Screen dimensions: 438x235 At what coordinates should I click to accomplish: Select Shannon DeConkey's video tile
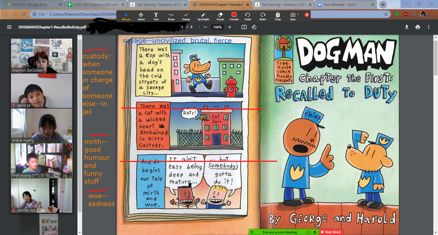click(42, 56)
